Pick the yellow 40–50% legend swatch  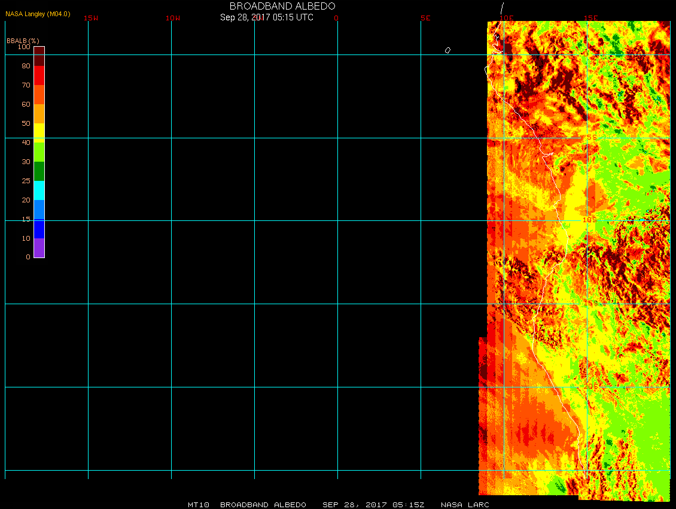pyautogui.click(x=39, y=132)
